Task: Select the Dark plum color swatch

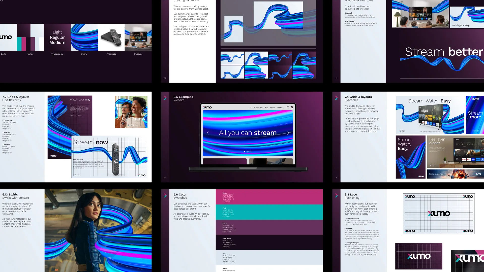Action: click(x=269, y=242)
